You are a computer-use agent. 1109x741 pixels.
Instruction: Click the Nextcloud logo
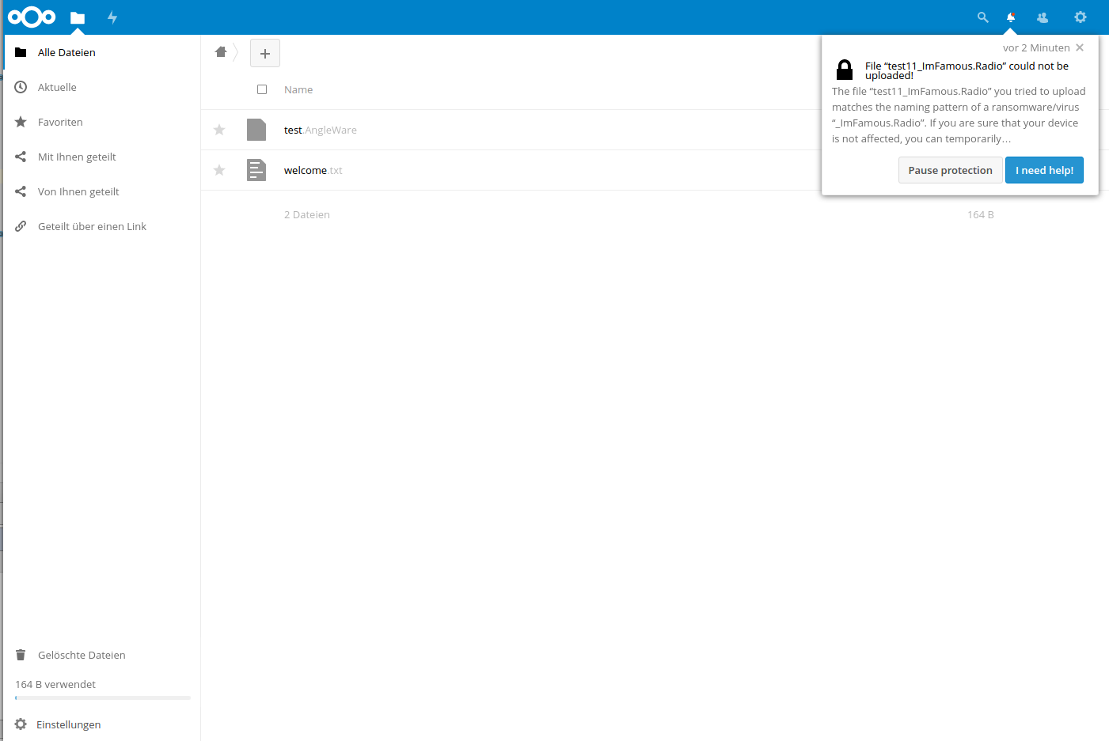pyautogui.click(x=32, y=17)
